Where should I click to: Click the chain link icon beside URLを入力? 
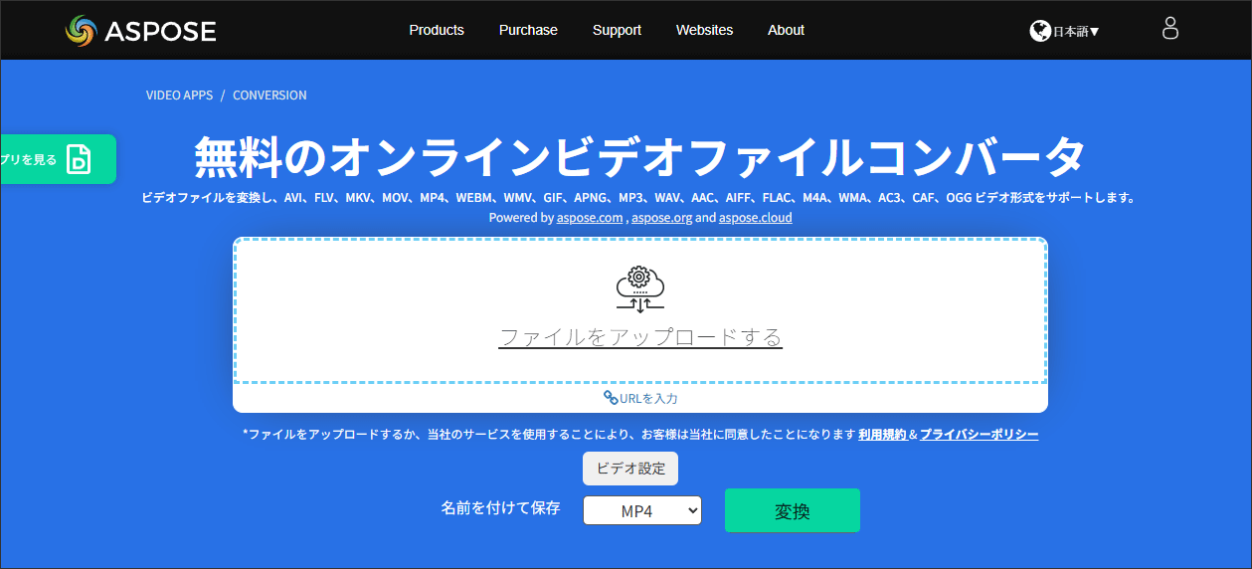tap(611, 398)
